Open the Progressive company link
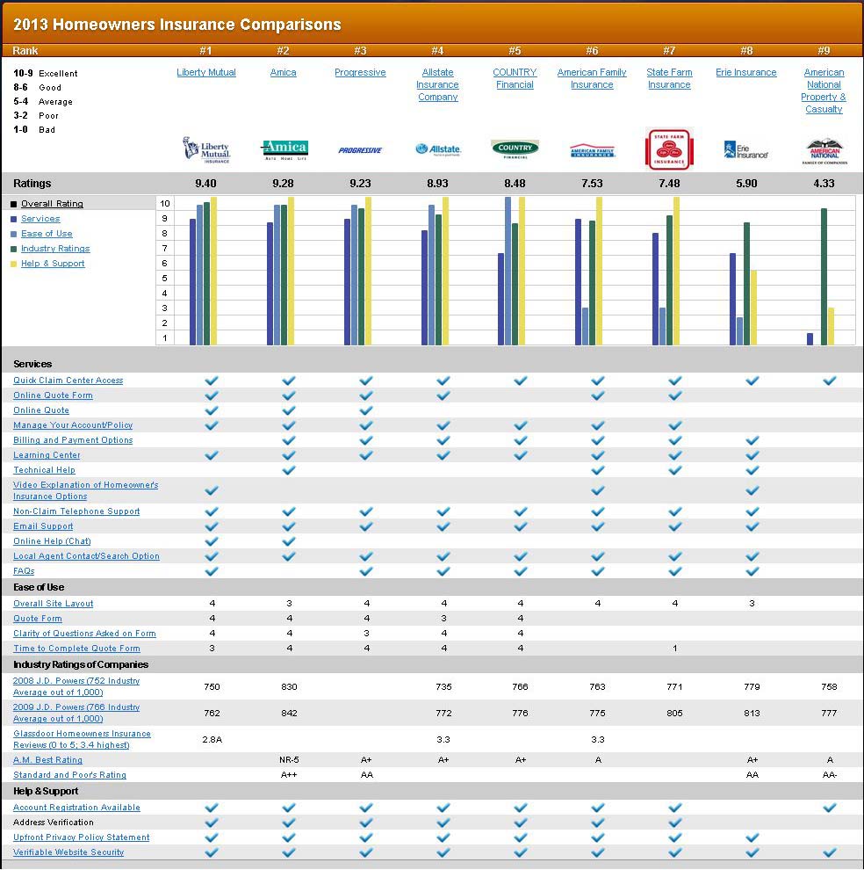 [x=361, y=73]
